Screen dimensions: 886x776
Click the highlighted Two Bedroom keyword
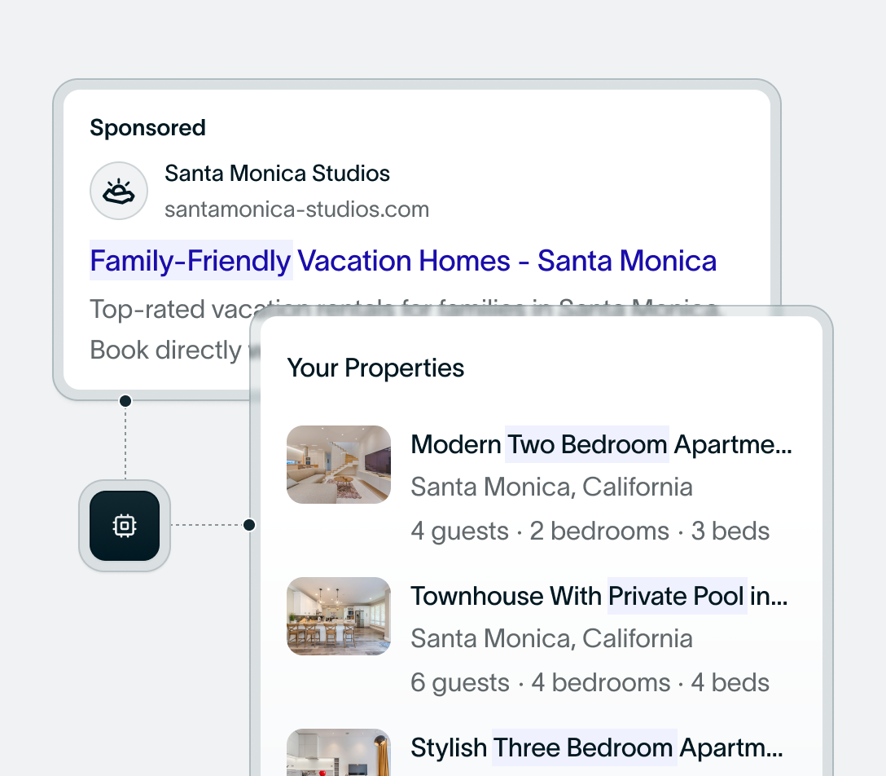click(587, 444)
